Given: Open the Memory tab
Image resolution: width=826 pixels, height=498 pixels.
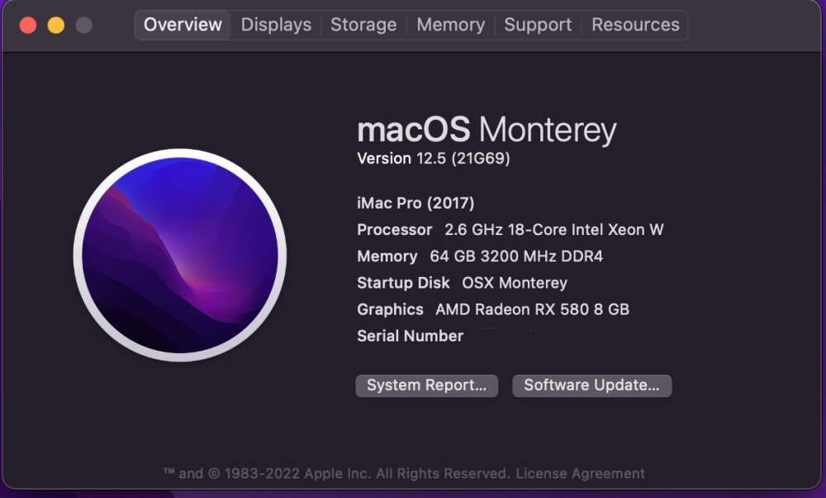Looking at the screenshot, I should pos(450,25).
